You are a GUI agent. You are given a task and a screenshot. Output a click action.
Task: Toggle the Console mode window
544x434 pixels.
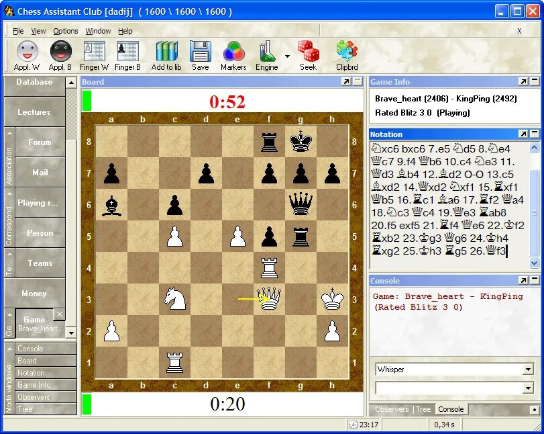tap(46, 349)
